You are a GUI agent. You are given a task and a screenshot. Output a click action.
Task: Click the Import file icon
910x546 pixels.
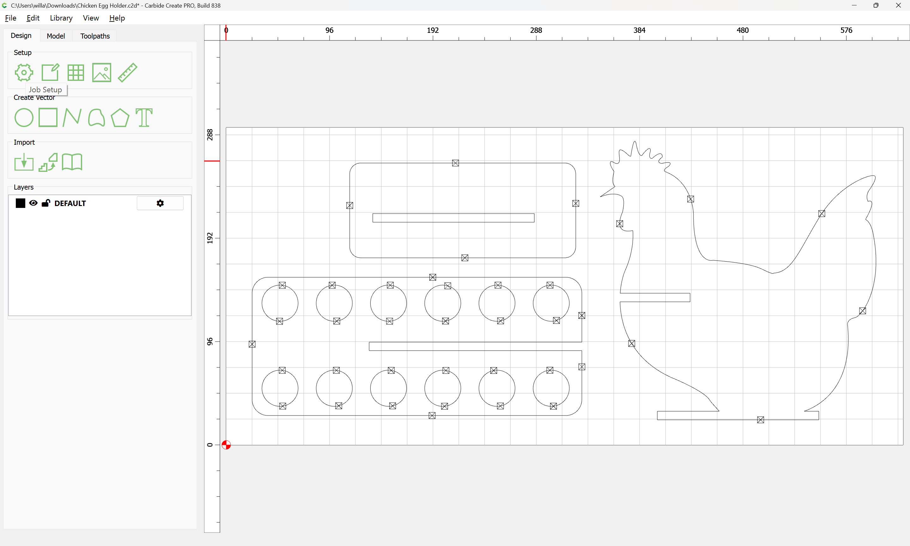(x=24, y=162)
